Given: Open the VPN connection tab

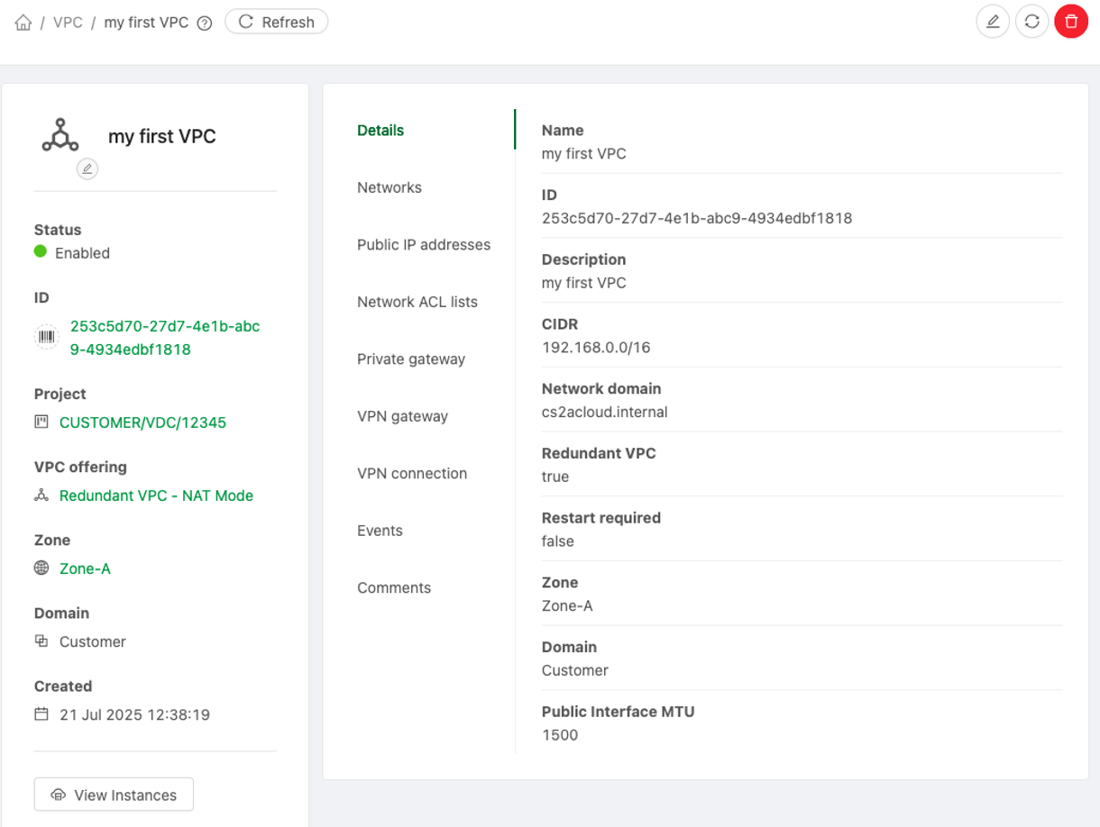Looking at the screenshot, I should point(412,474).
